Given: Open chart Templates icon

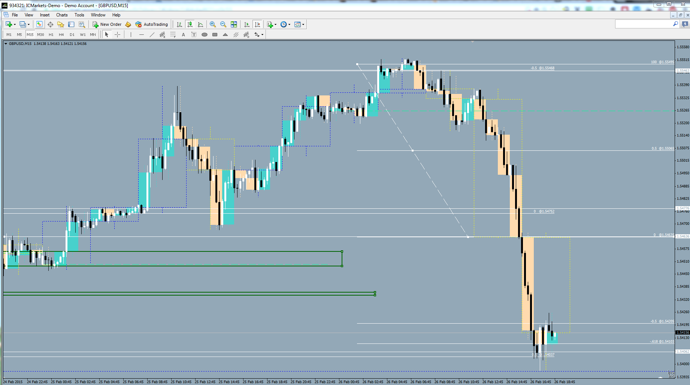Looking at the screenshot, I should coord(297,24).
